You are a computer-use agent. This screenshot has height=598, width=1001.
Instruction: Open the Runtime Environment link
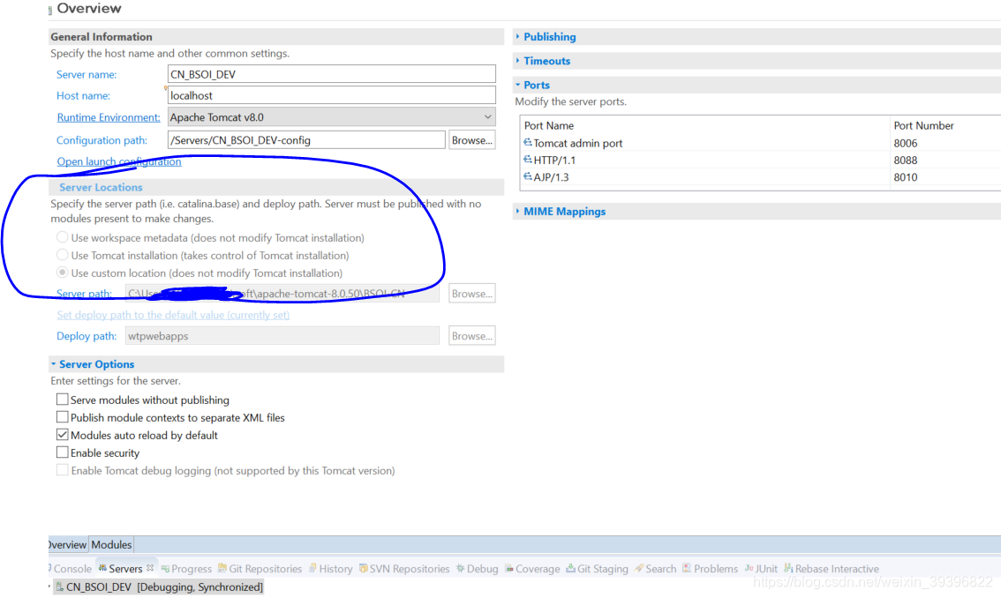109,117
